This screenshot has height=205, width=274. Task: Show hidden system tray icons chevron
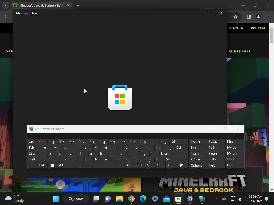coord(216,199)
